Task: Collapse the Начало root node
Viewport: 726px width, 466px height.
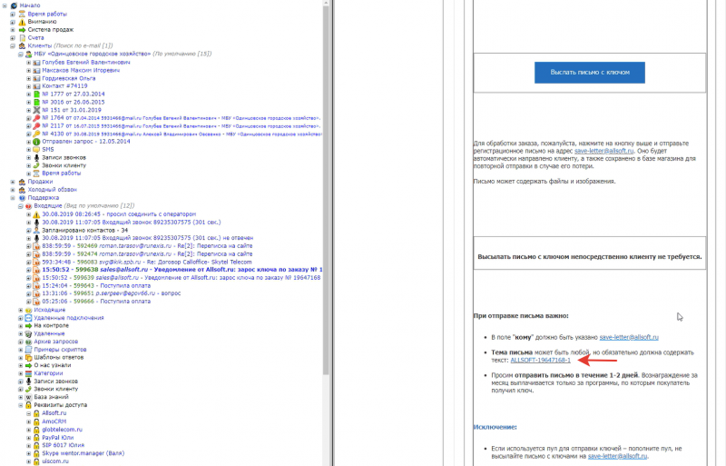Action: [x=5, y=5]
